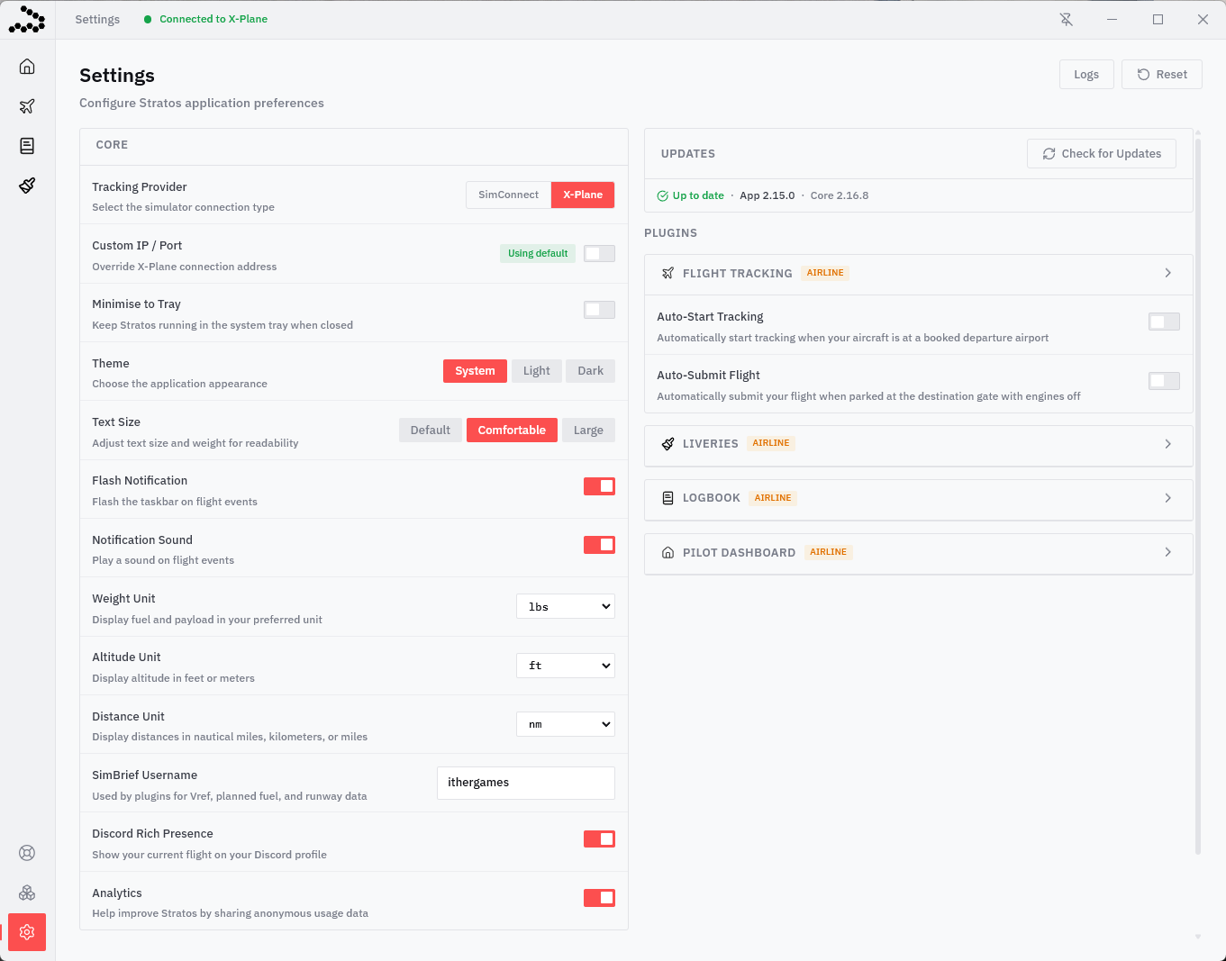Expand the Pilot Dashboard chevron
1226x961 pixels.
[1167, 552]
